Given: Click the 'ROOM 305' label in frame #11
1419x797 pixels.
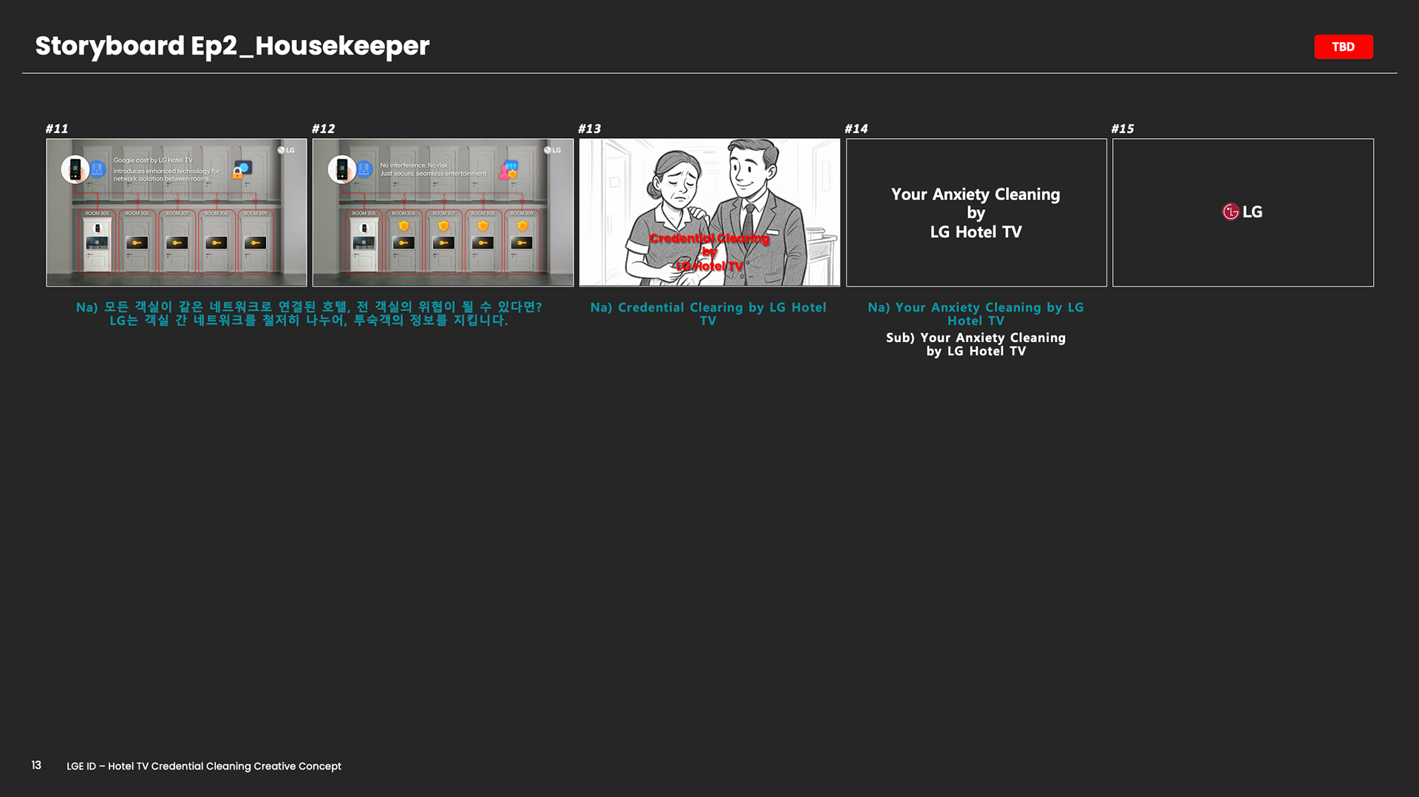Looking at the screenshot, I should [97, 213].
